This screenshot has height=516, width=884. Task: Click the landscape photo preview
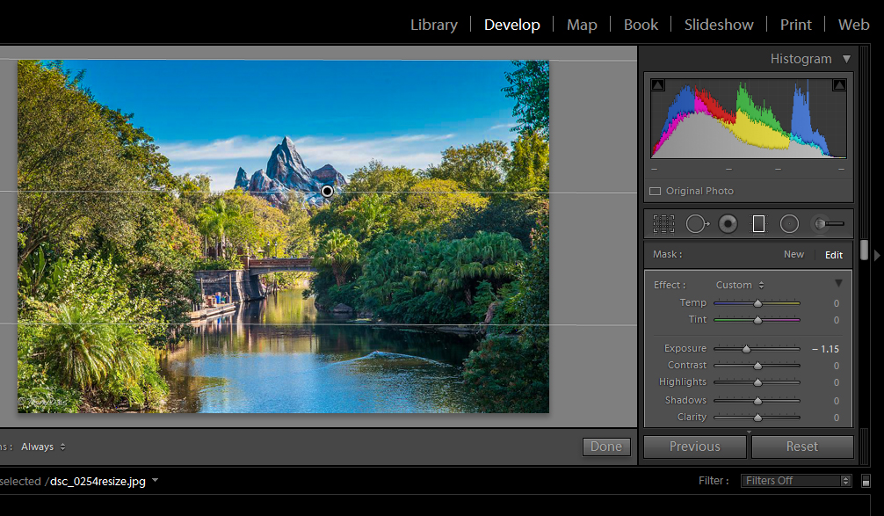click(284, 236)
